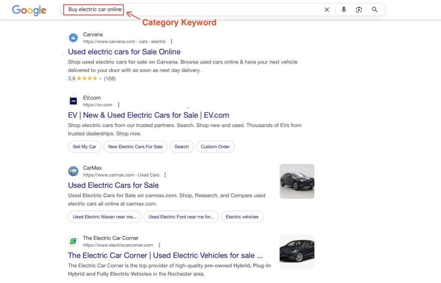Open CarMax result car thumbnail
This screenshot has height=283, width=441.
click(297, 182)
